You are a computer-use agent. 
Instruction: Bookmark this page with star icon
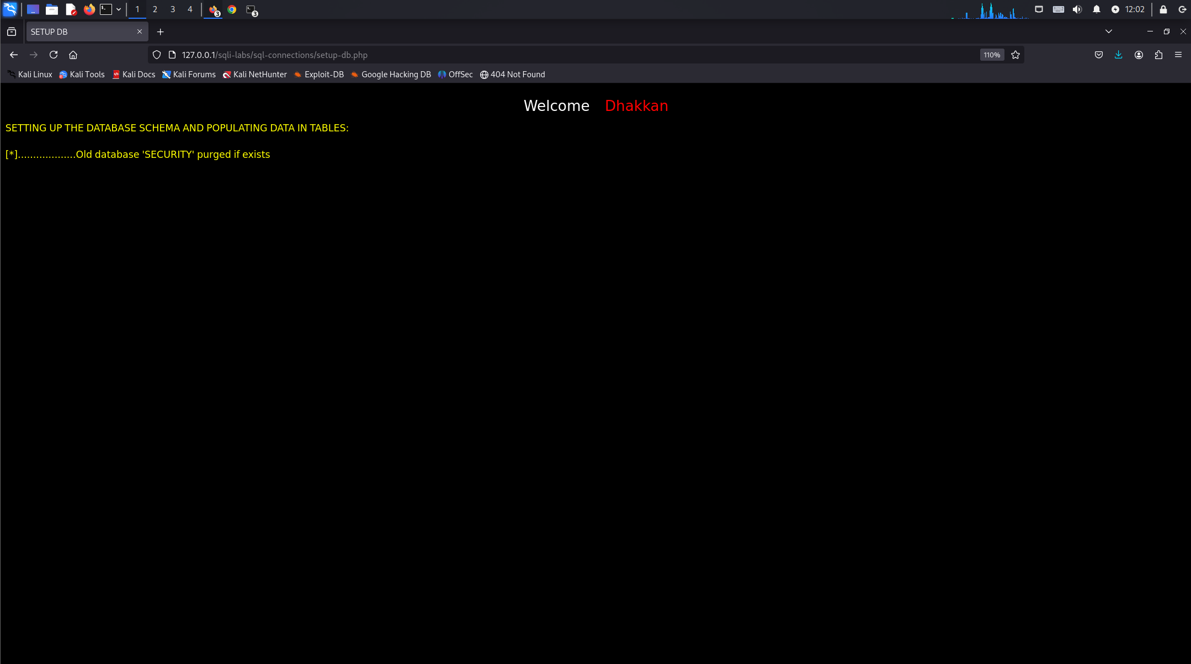point(1015,55)
